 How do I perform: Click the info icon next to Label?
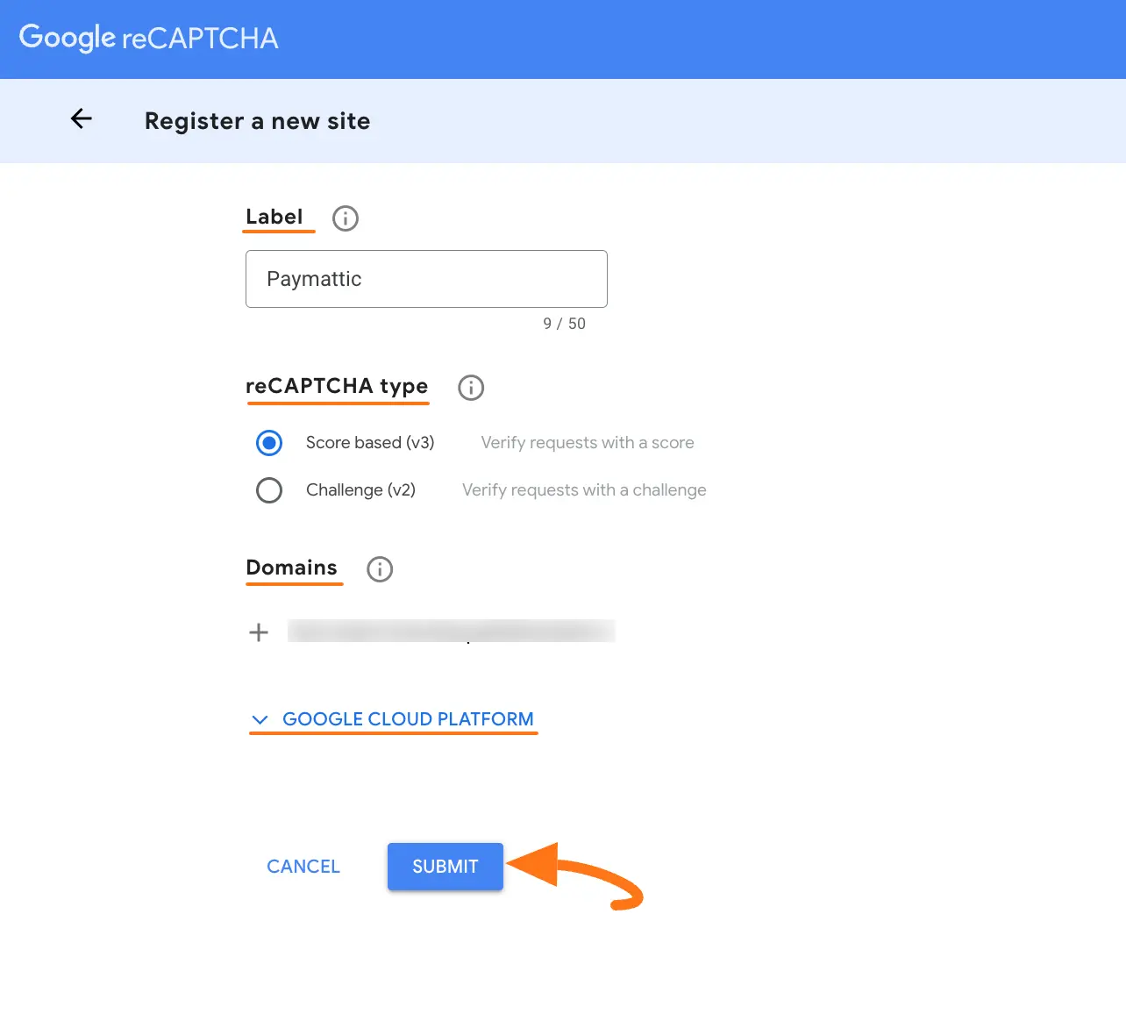pyautogui.click(x=345, y=218)
